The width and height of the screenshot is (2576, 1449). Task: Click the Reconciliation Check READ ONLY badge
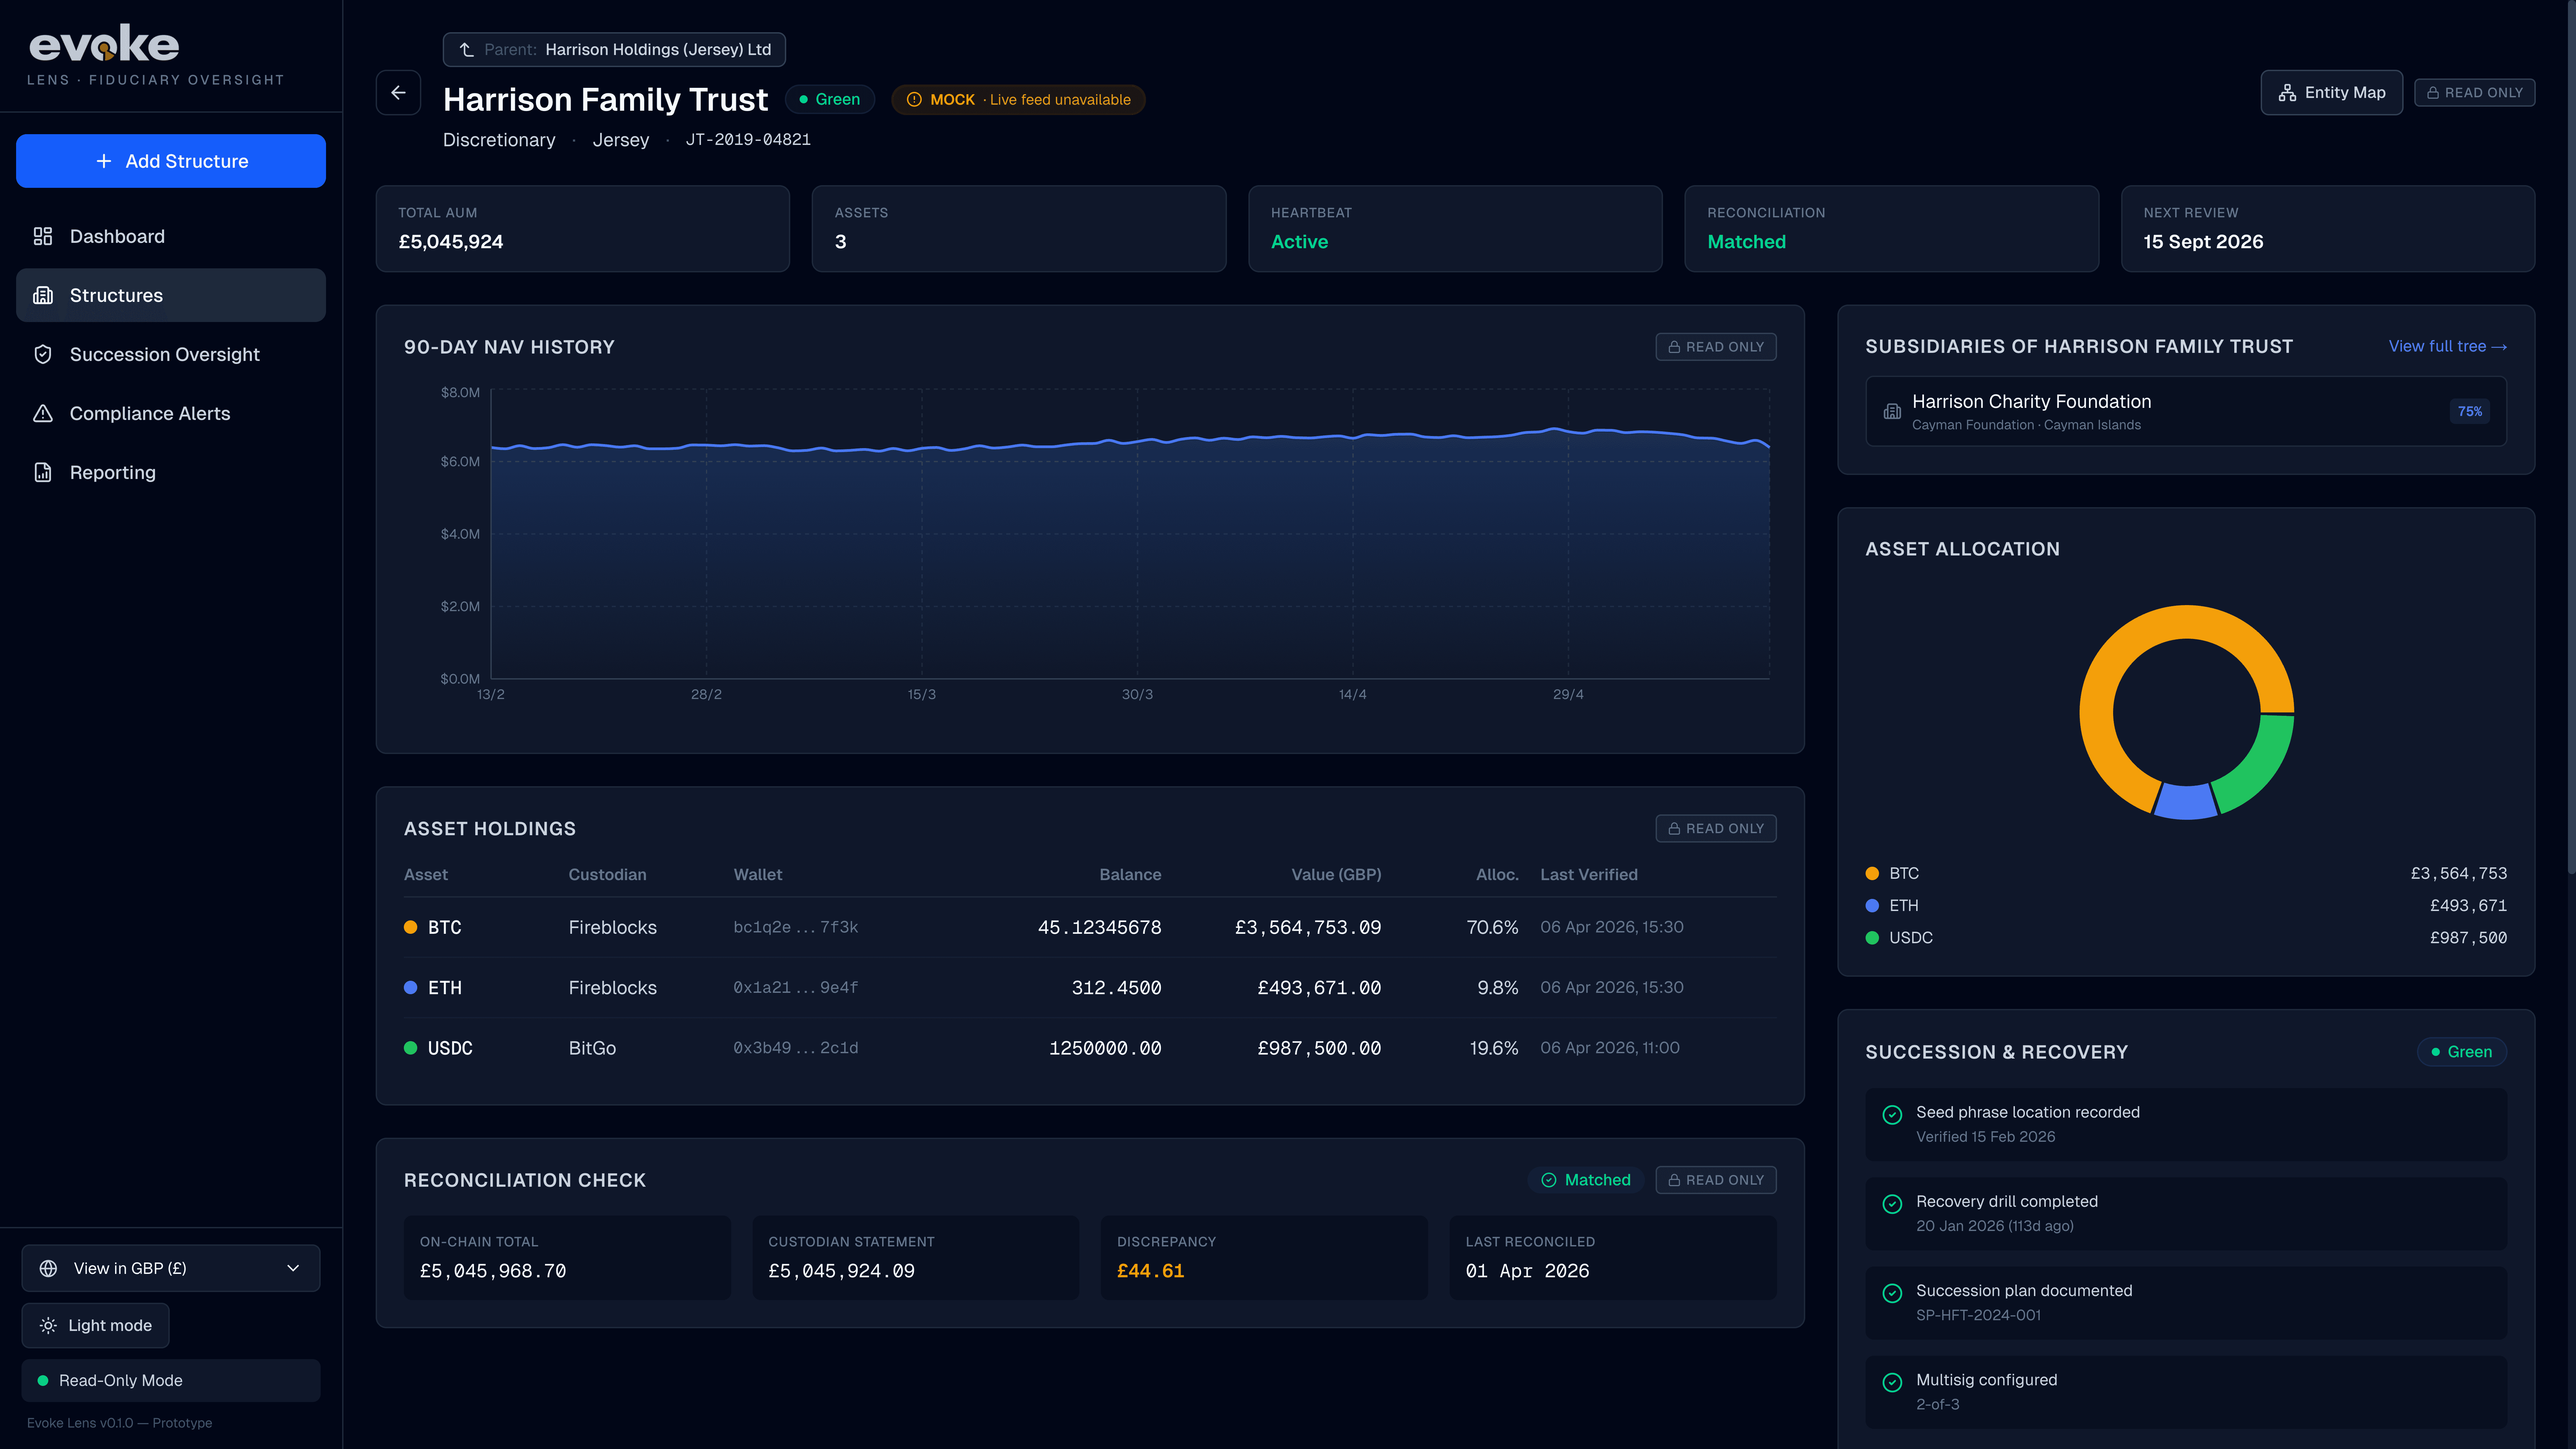click(x=1716, y=1180)
